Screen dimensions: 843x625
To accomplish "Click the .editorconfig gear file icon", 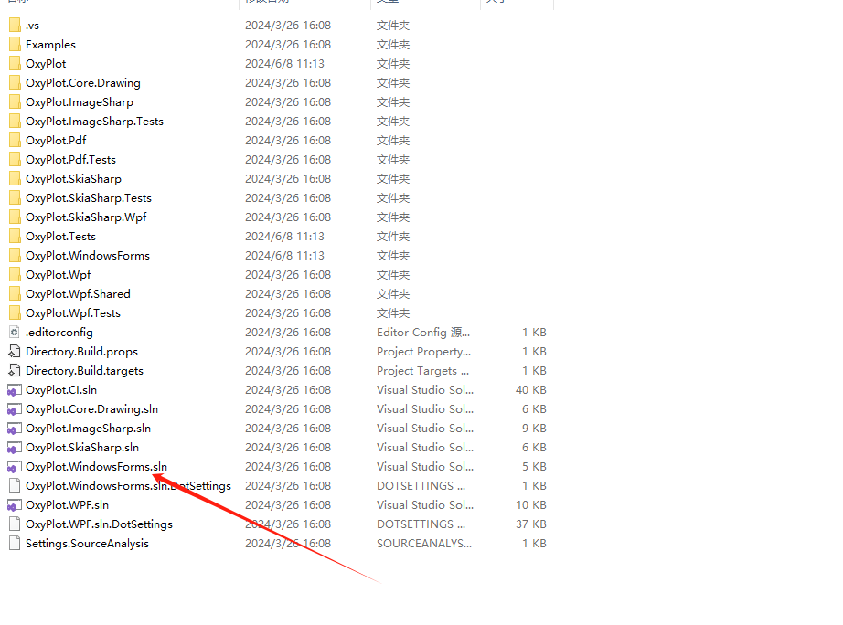I will pyautogui.click(x=15, y=333).
